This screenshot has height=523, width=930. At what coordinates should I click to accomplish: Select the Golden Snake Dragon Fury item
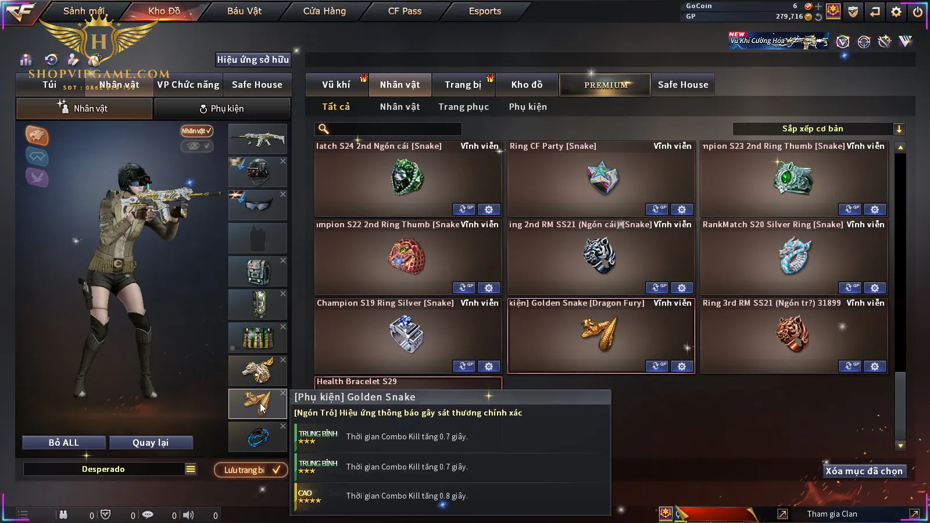(x=601, y=335)
